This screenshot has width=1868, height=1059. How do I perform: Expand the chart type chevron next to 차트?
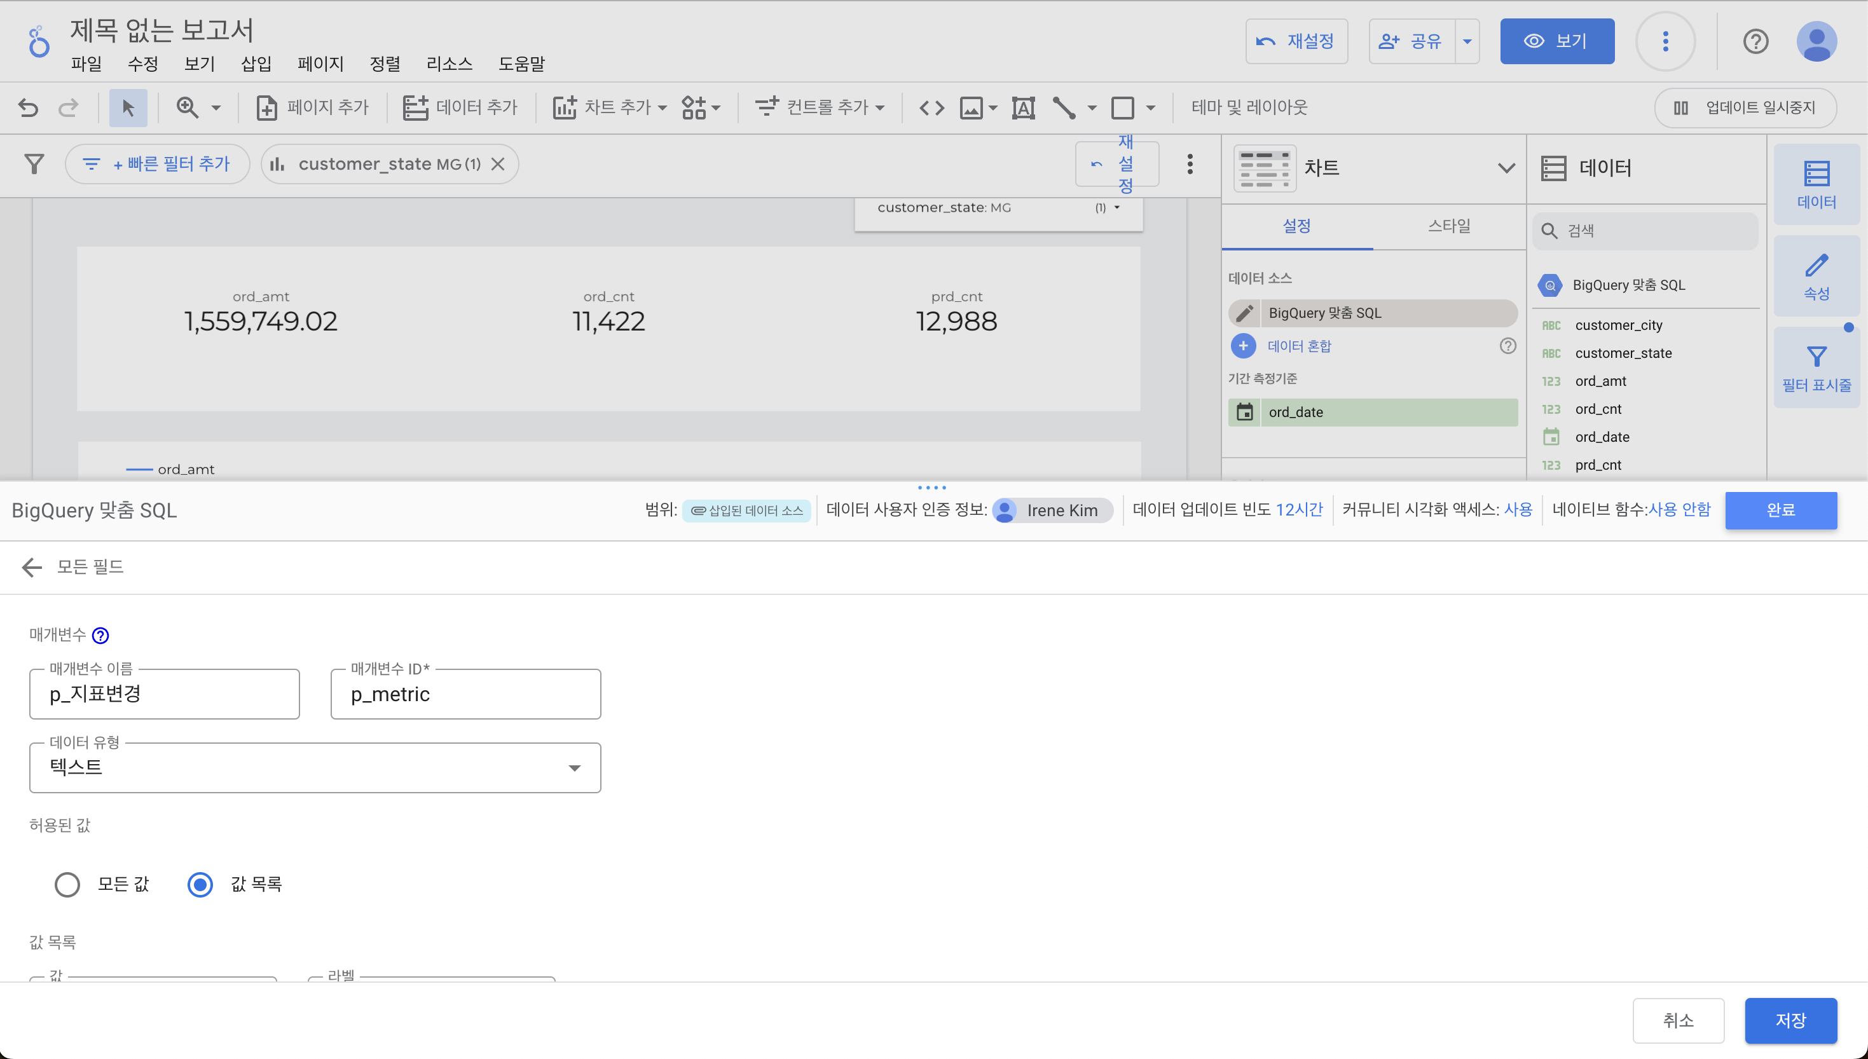(1506, 168)
